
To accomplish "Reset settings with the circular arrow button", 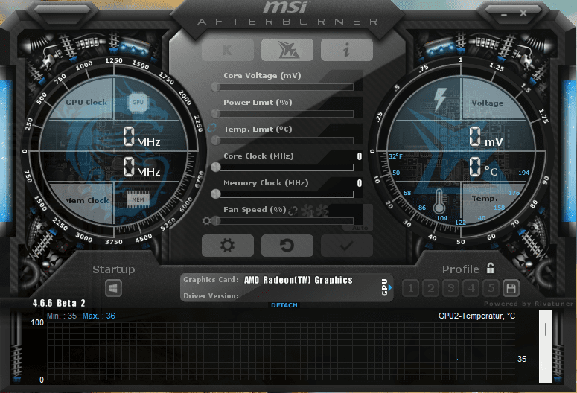I will tap(287, 246).
